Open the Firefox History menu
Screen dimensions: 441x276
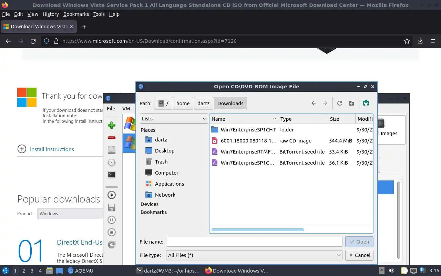(x=51, y=14)
